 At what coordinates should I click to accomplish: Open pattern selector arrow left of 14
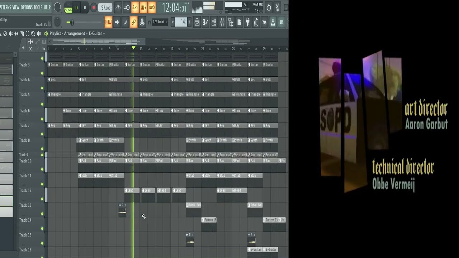click(x=172, y=22)
